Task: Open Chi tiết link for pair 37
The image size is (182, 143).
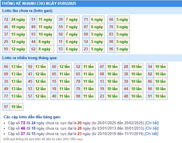Action: click(151, 134)
